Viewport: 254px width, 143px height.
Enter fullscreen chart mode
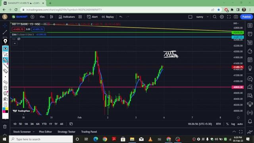(229, 17)
